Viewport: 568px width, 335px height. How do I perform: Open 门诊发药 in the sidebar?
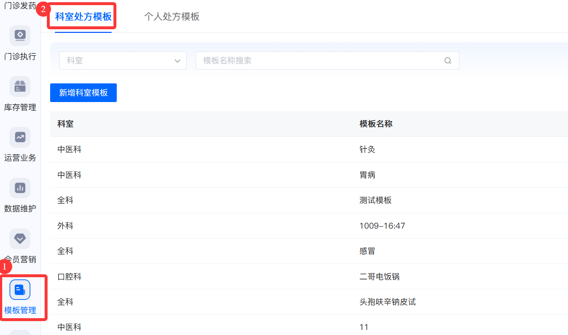click(x=20, y=6)
